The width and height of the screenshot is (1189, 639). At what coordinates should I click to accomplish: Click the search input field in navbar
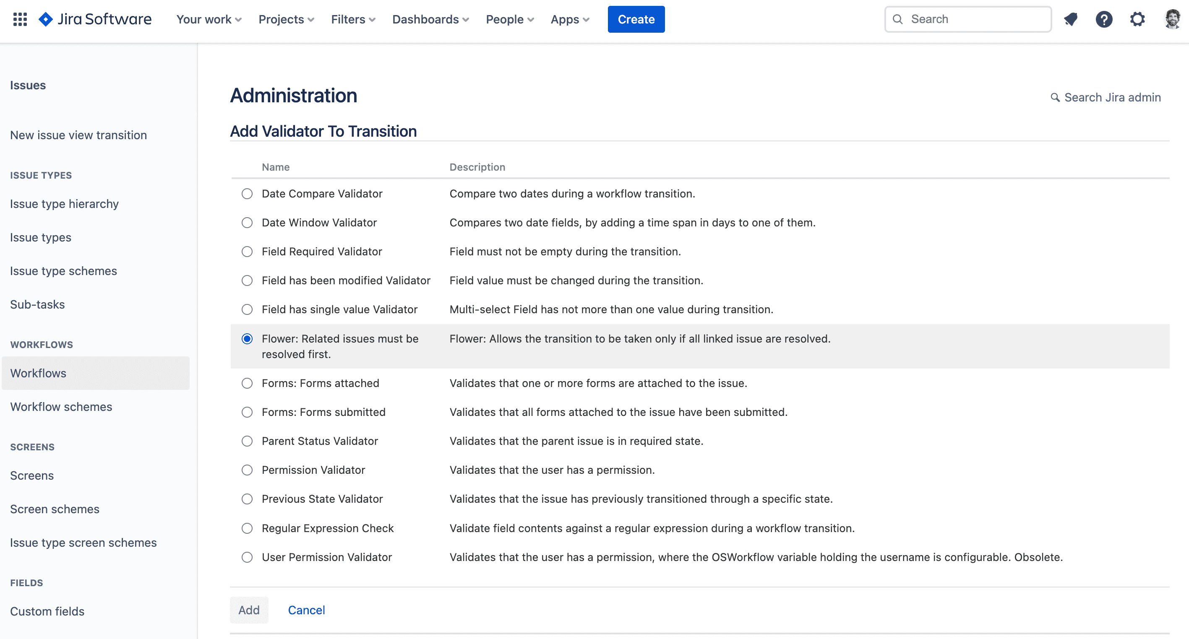[x=968, y=19]
